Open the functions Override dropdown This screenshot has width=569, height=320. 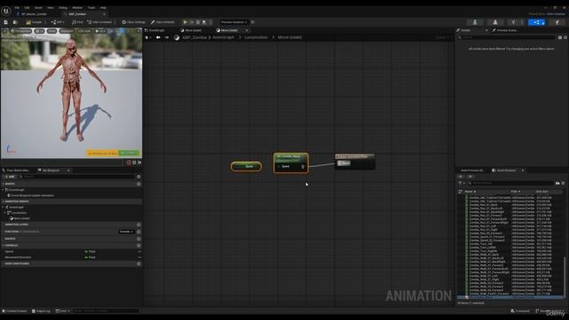[x=126, y=231]
